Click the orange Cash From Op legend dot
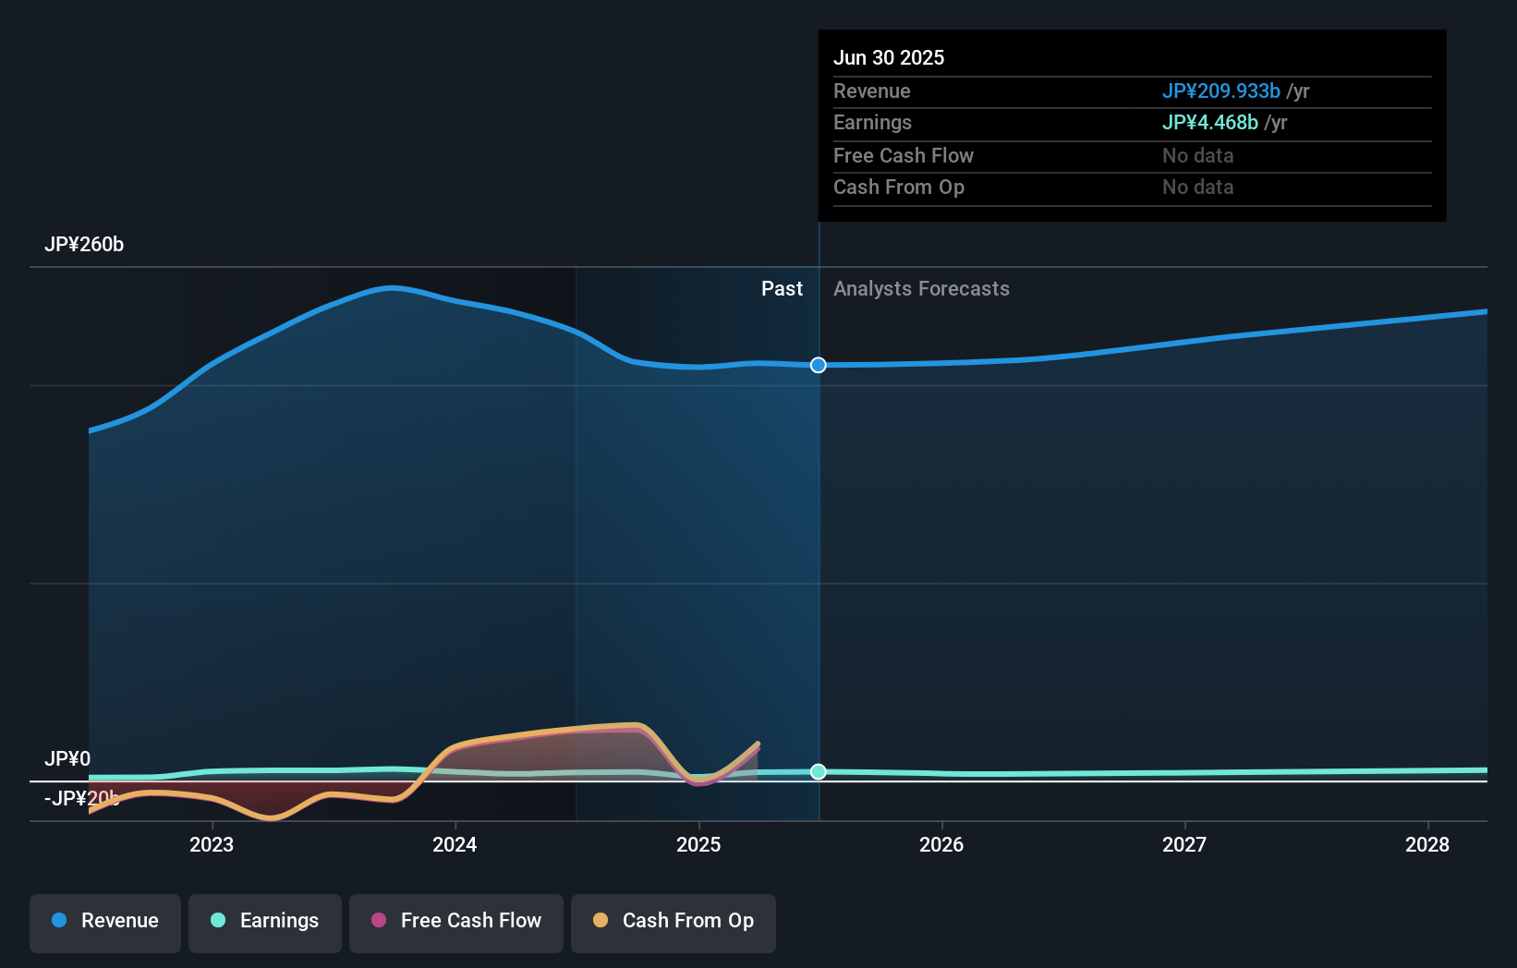The height and width of the screenshot is (968, 1517). [x=601, y=920]
